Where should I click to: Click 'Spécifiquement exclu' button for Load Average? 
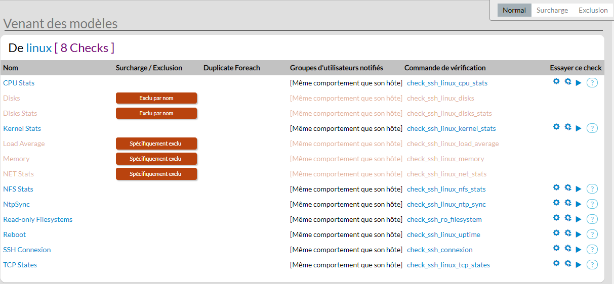[x=156, y=144]
